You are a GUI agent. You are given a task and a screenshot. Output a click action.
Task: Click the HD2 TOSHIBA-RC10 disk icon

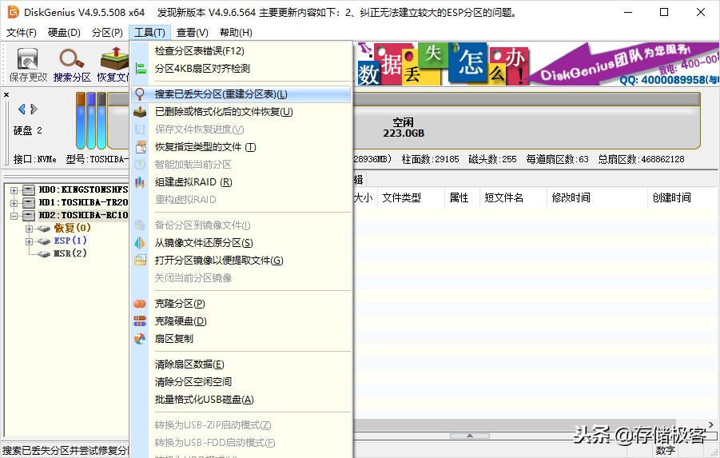(29, 216)
